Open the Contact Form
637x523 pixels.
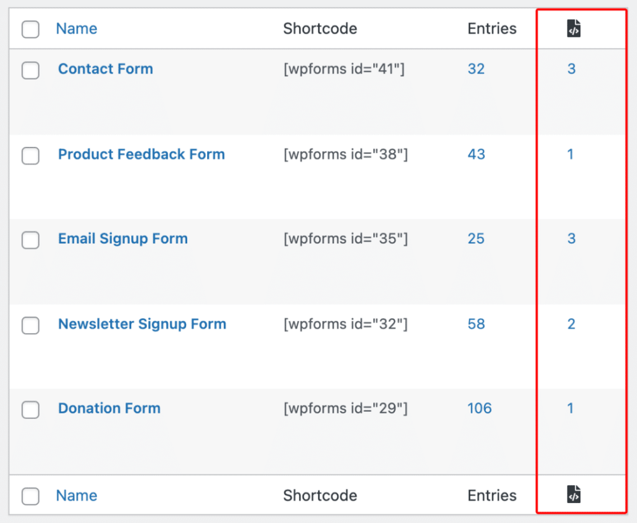point(105,69)
